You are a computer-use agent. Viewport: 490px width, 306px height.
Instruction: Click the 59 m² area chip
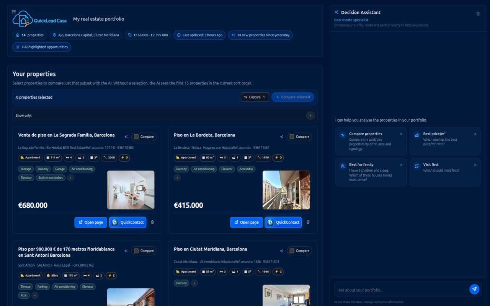[208, 272]
